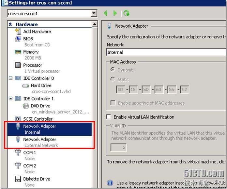Select the DVD Drive tree item
Screen dimensions: 227x189
[x=40, y=106]
